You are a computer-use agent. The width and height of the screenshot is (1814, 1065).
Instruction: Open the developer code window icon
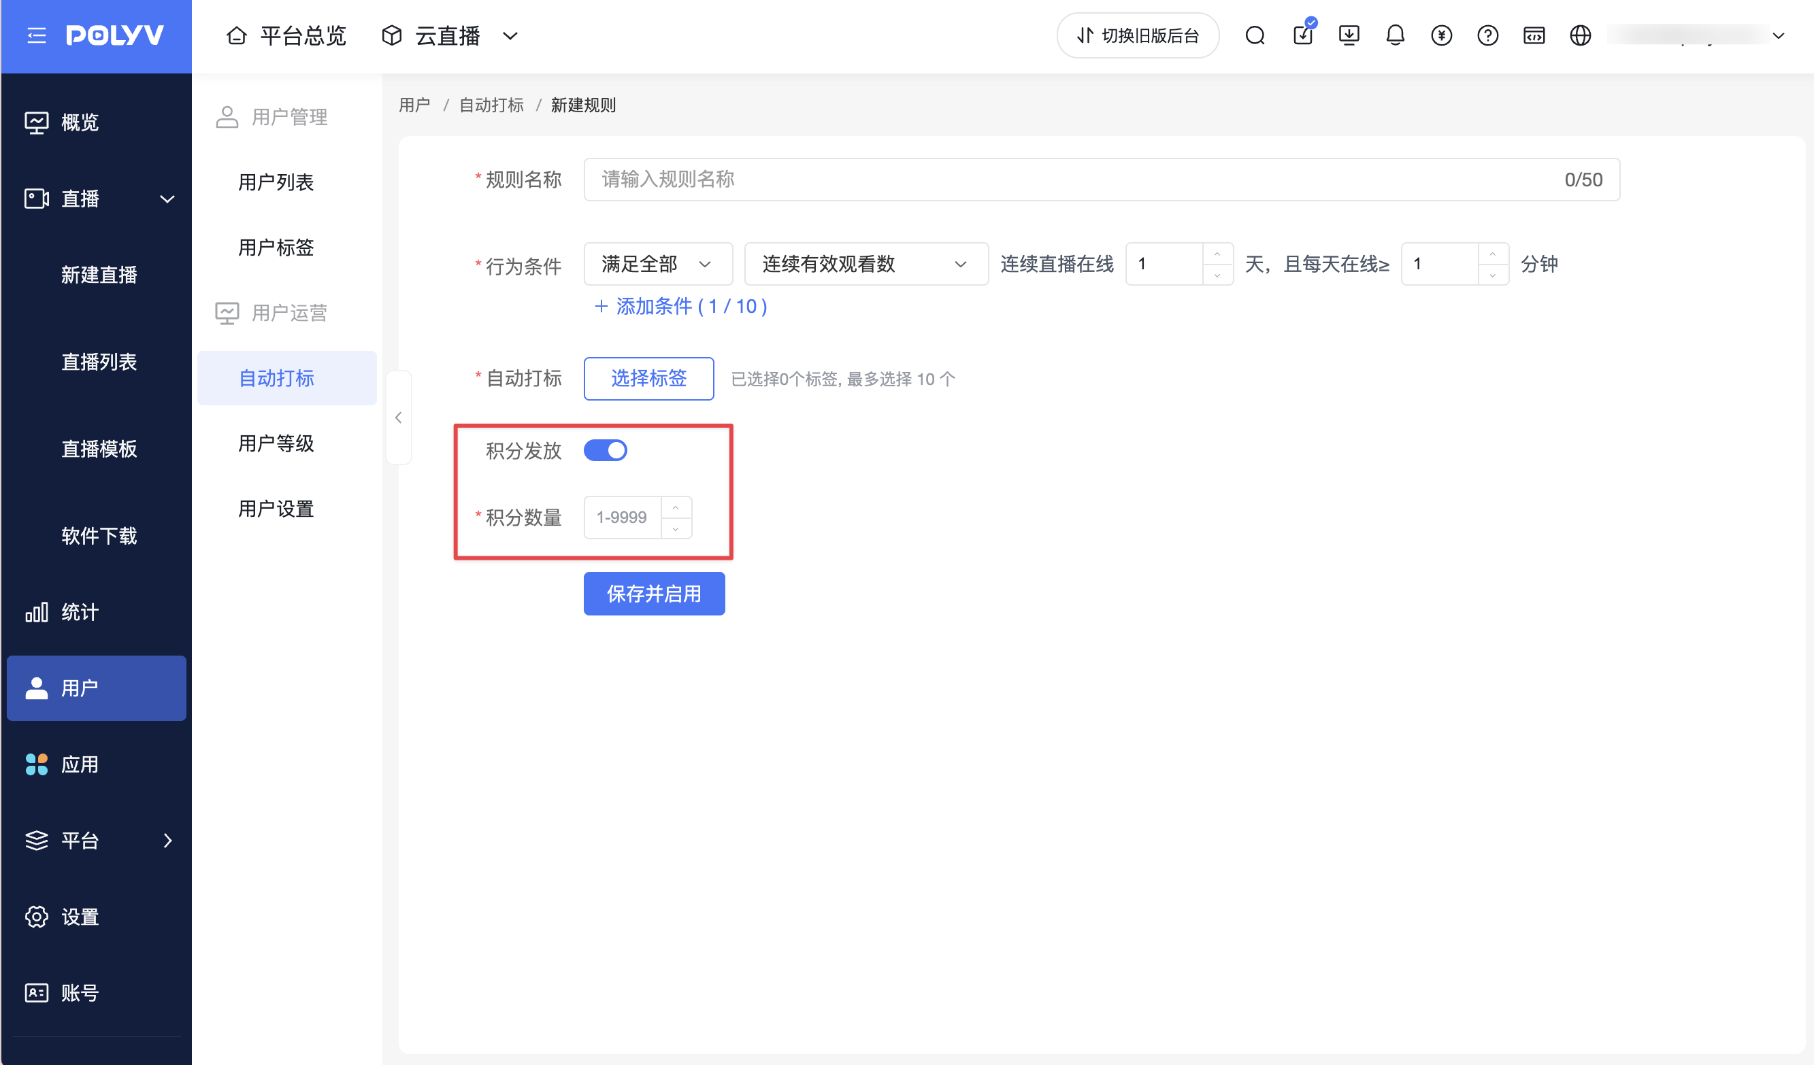pos(1534,35)
